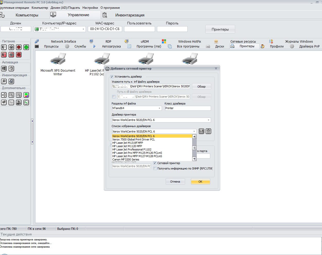Enable Получать информацию по SNMP checkbox
The height and width of the screenshot is (255, 322).
click(155, 168)
